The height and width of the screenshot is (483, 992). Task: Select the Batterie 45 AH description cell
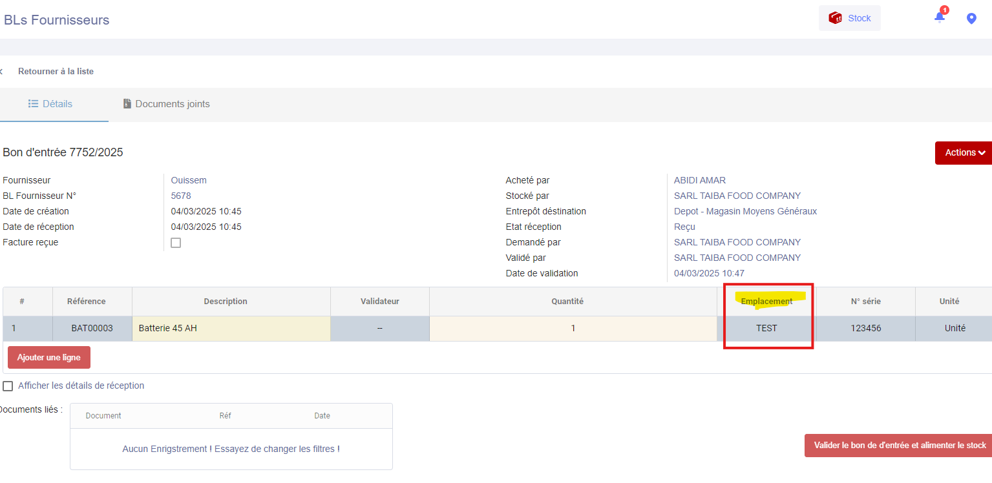pyautogui.click(x=231, y=328)
